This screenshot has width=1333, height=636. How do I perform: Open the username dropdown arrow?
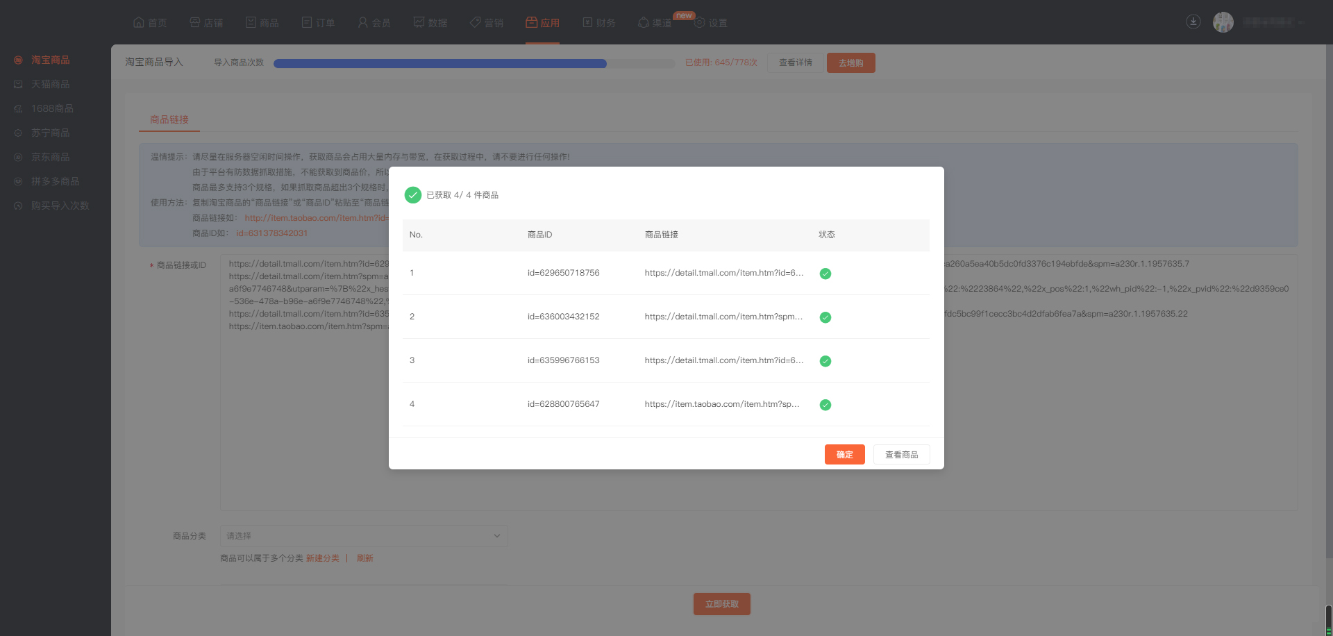[1301, 23]
